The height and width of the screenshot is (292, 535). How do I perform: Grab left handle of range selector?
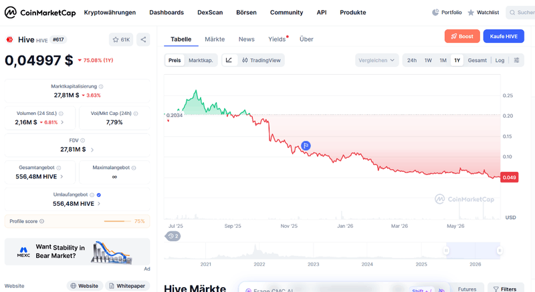446,251
